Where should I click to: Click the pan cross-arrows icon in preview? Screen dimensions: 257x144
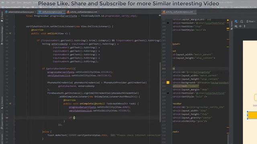[x=240, y=26]
